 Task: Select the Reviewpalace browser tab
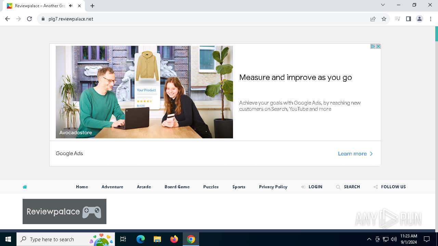pyautogui.click(x=43, y=6)
